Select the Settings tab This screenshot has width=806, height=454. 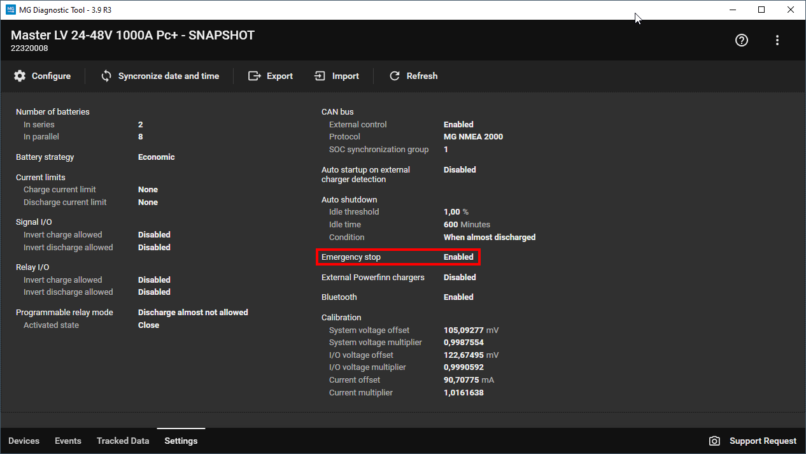tap(181, 441)
